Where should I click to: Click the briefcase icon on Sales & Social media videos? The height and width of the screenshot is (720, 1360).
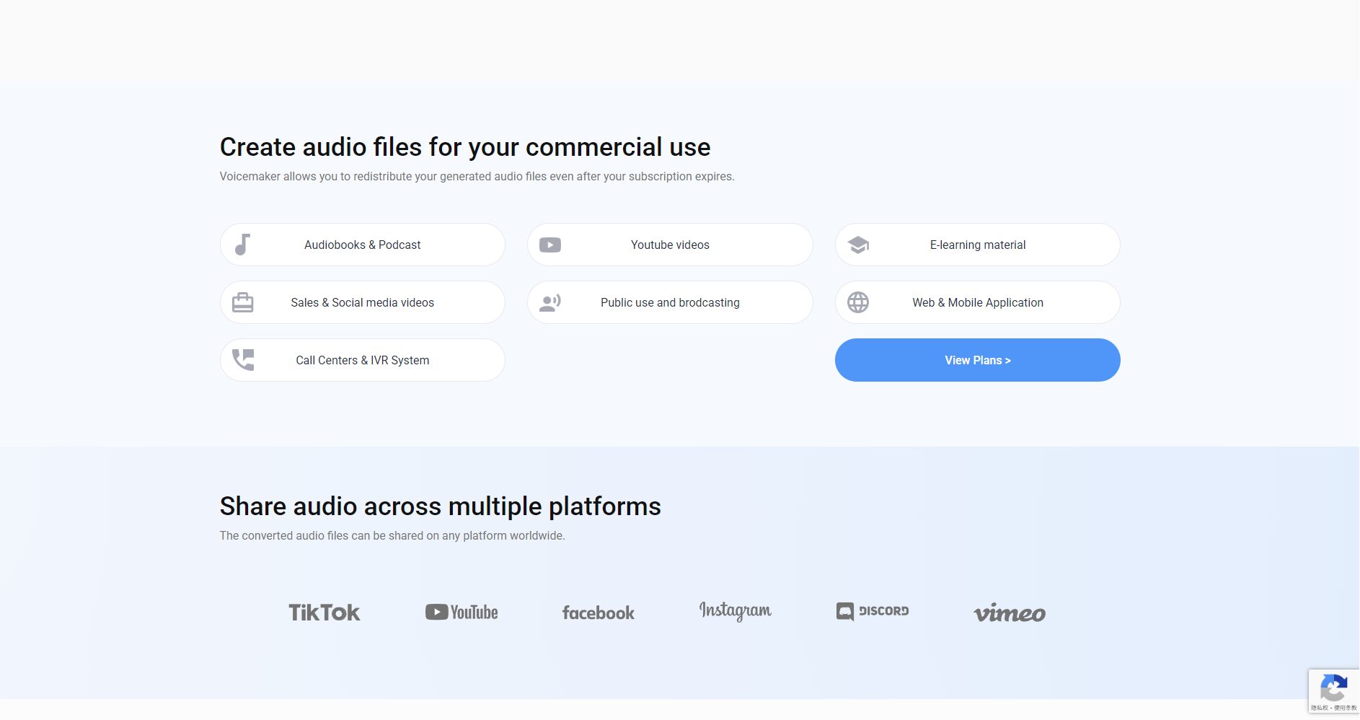click(x=242, y=302)
